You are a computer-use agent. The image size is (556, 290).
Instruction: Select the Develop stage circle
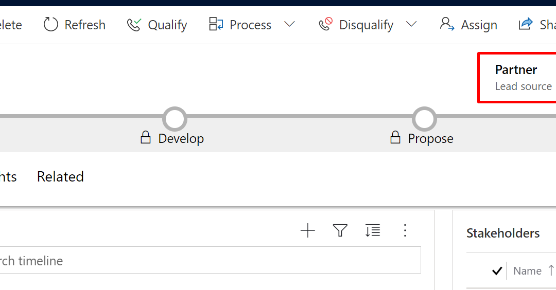tap(175, 119)
